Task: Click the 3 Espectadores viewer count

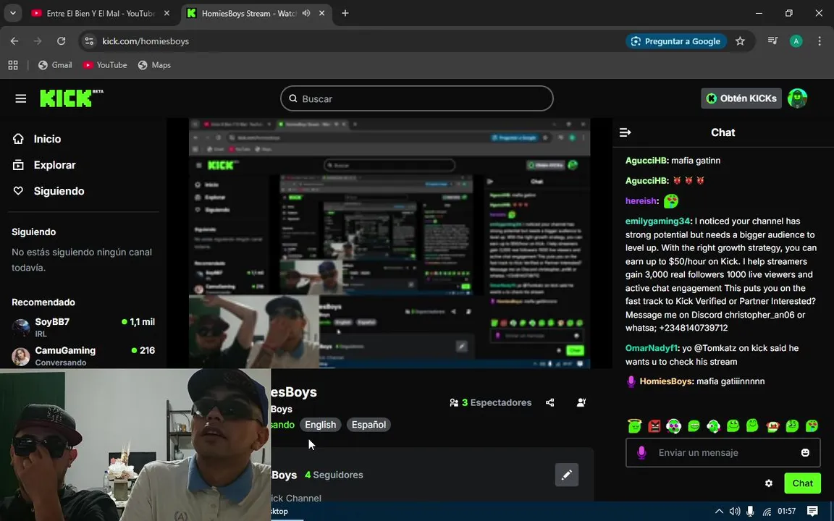Action: 490,402
